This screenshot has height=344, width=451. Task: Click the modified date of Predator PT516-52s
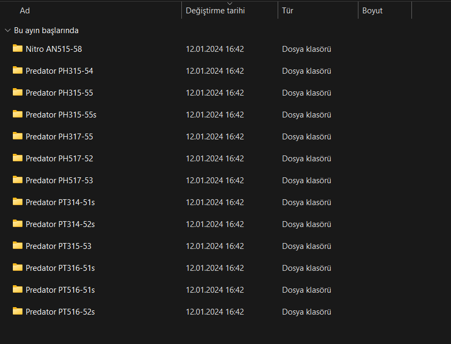point(215,312)
